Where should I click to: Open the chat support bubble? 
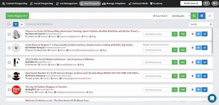tap(212, 98)
